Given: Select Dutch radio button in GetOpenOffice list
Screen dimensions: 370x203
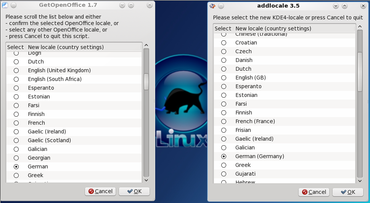Looking at the screenshot, I should (x=16, y=62).
